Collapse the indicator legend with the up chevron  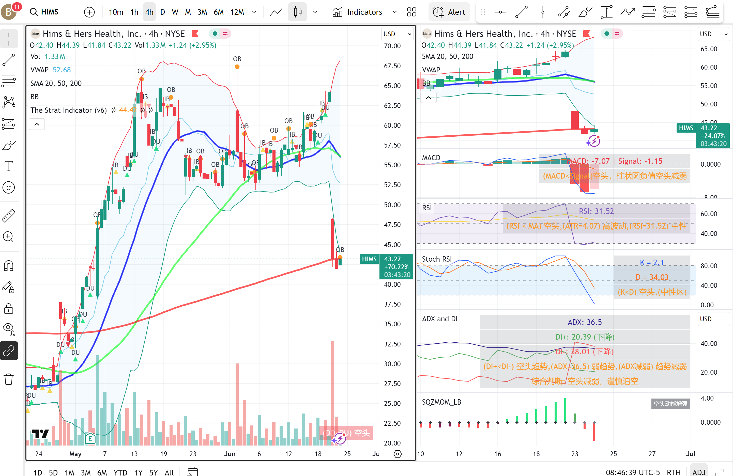37,124
